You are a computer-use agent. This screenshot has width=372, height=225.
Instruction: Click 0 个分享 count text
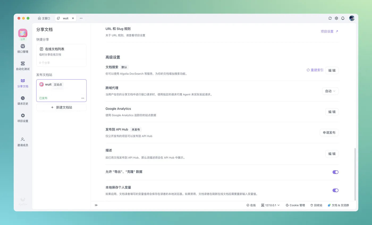[44, 63]
